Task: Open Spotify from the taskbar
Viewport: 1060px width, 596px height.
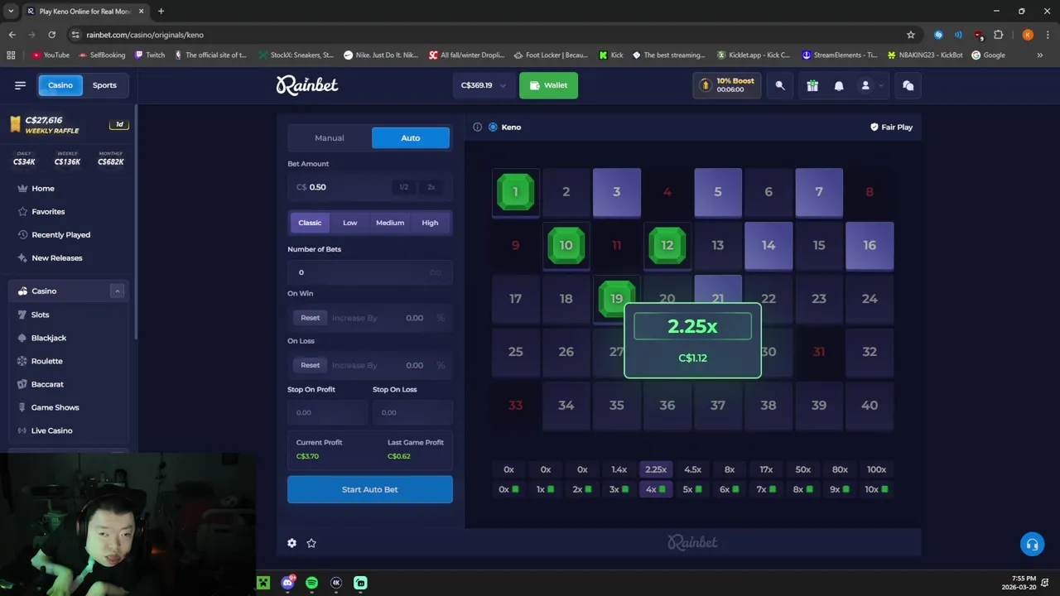Action: 311,583
